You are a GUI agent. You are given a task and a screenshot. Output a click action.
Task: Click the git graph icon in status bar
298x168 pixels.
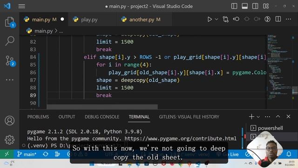[x=57, y=154]
